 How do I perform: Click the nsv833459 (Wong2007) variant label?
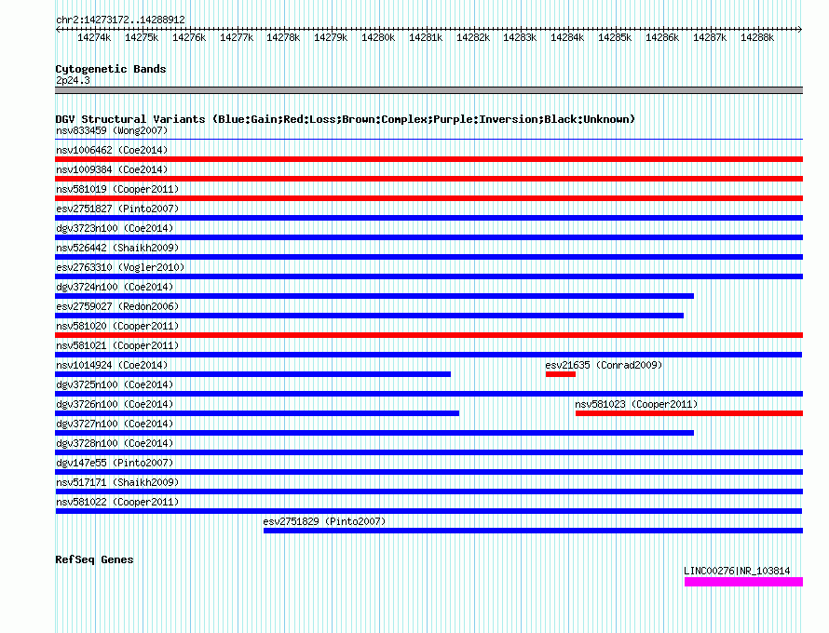112,130
